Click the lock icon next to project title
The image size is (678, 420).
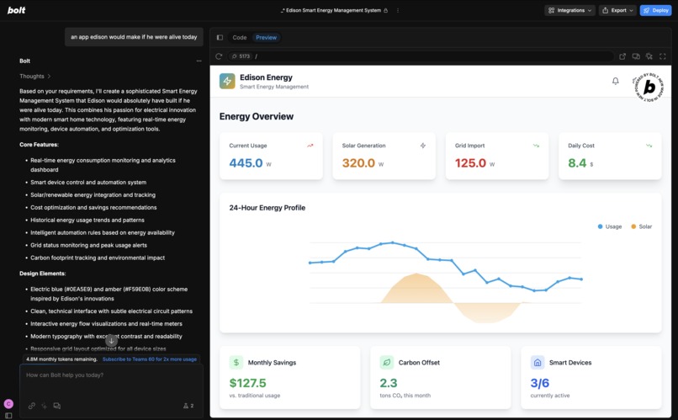386,10
